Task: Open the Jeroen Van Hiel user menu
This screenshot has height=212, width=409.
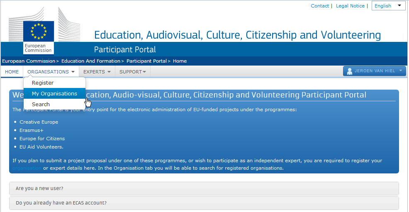Action: (374, 71)
